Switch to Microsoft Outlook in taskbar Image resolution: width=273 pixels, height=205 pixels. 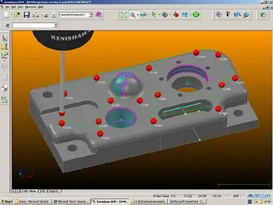[x=32, y=201]
